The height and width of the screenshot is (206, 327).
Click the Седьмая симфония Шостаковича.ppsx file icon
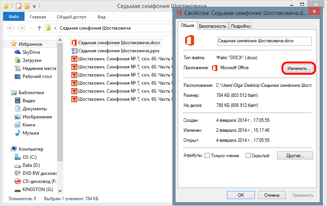tap(74, 51)
